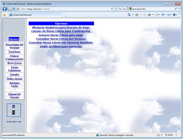
Task: Click the Refresh page icon
Action: tap(120, 9)
